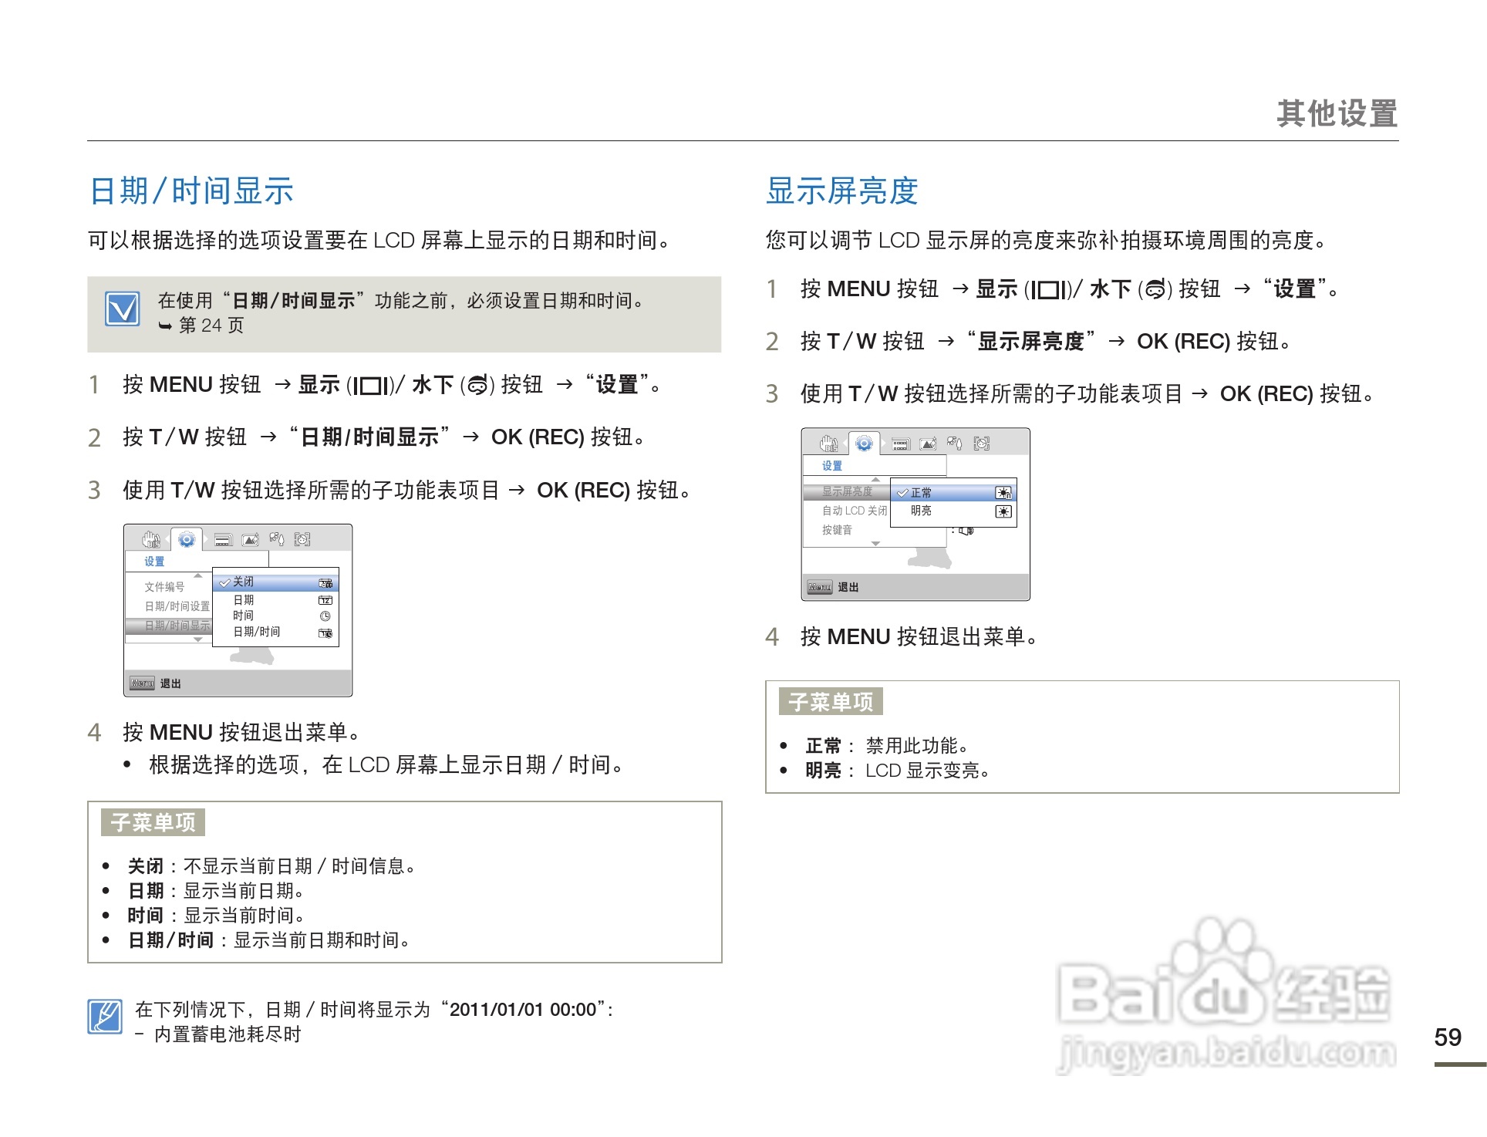Select the blue settings gear tab in the date/time menu
The image size is (1487, 1137).
click(x=187, y=539)
